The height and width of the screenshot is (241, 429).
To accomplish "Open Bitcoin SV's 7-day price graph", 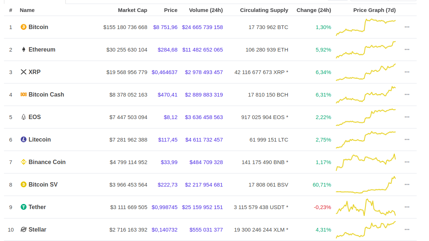I will click(366, 185).
